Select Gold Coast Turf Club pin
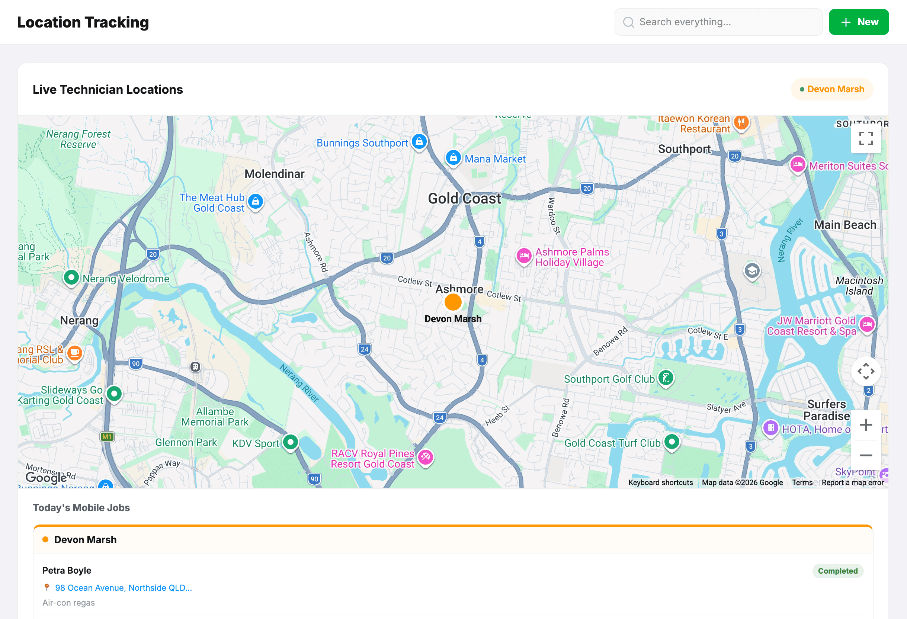 pos(672,443)
